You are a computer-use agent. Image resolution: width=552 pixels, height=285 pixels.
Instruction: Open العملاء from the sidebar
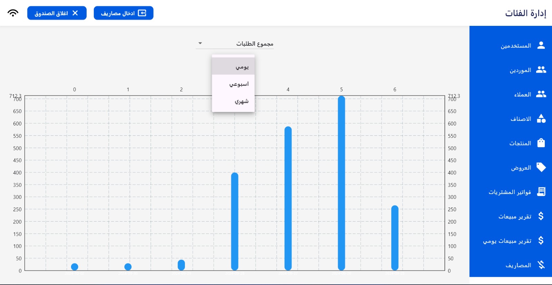522,94
